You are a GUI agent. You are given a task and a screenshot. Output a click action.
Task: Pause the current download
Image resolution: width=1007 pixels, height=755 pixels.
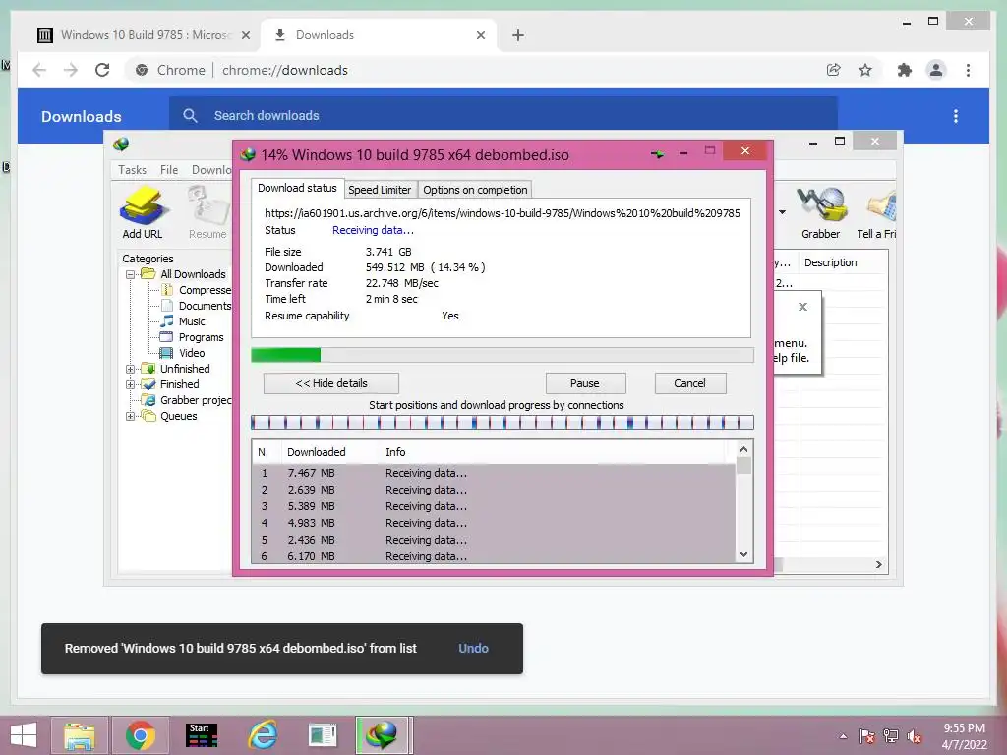click(x=585, y=383)
